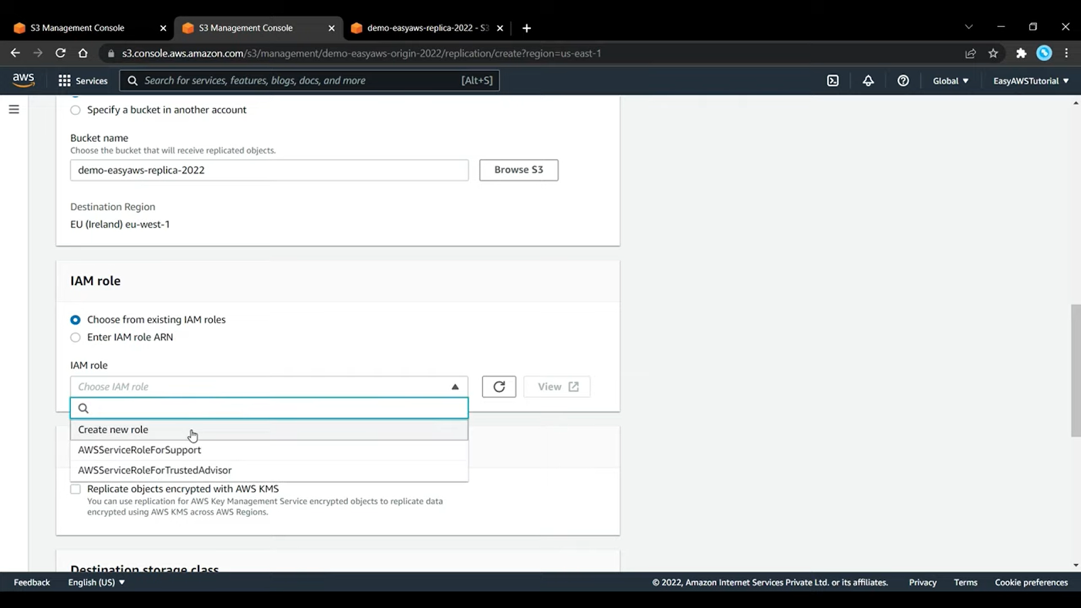Image resolution: width=1081 pixels, height=608 pixels.
Task: Change language from English (US)
Action: [97, 582]
